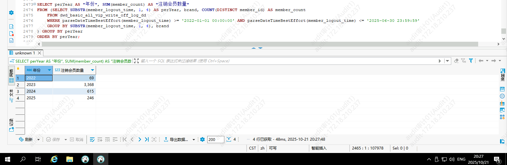
Task: Go to the next results page arrow
Action: pyautogui.click(x=139, y=139)
